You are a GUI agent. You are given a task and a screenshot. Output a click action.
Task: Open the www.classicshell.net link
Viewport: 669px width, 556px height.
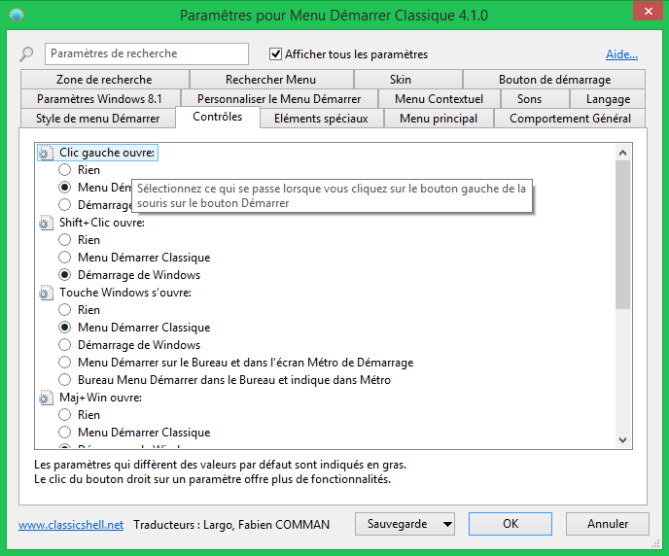point(71,525)
